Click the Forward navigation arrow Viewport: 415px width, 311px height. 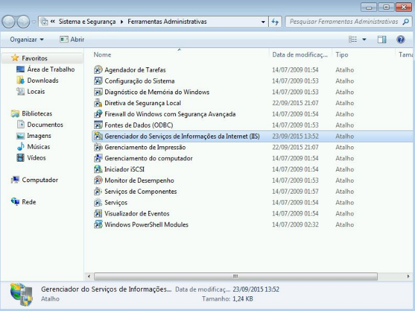point(23,22)
